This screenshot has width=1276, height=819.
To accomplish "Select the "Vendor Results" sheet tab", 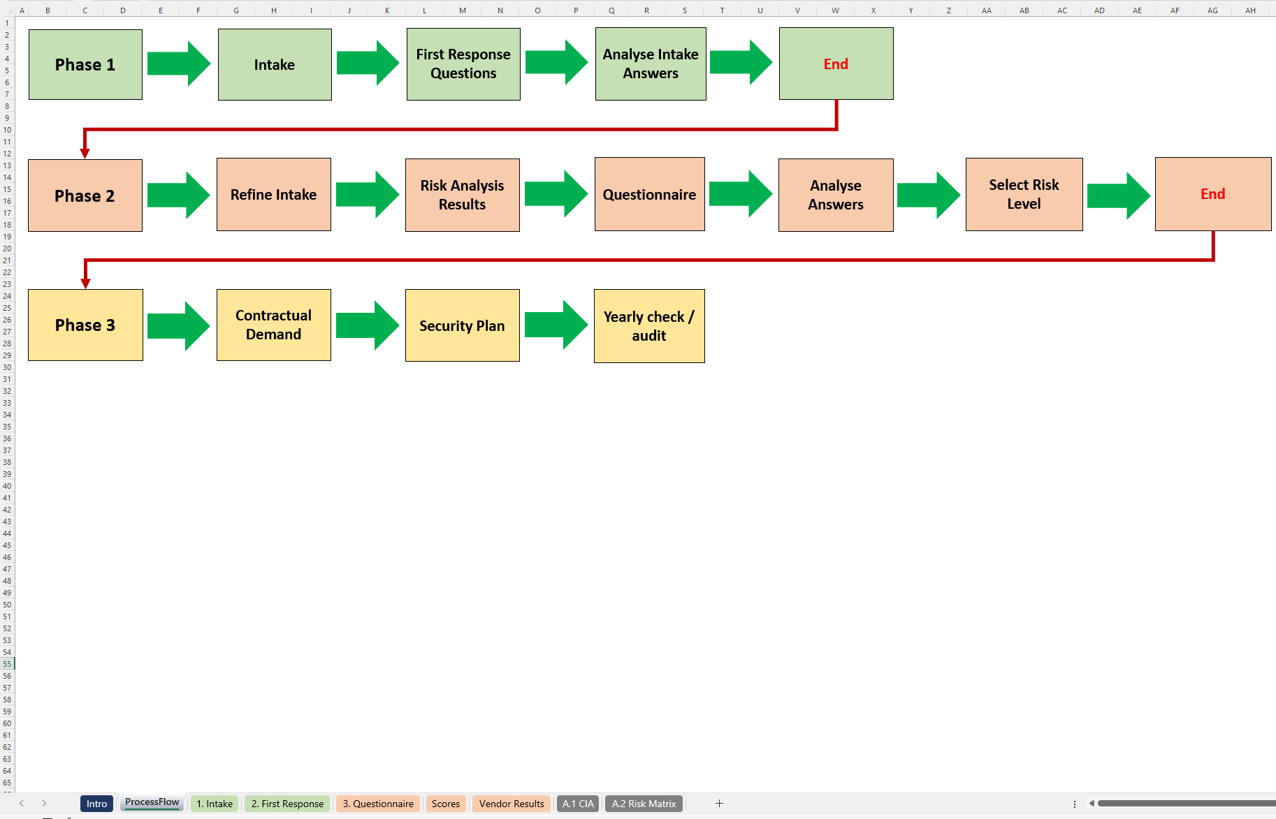I will [511, 803].
